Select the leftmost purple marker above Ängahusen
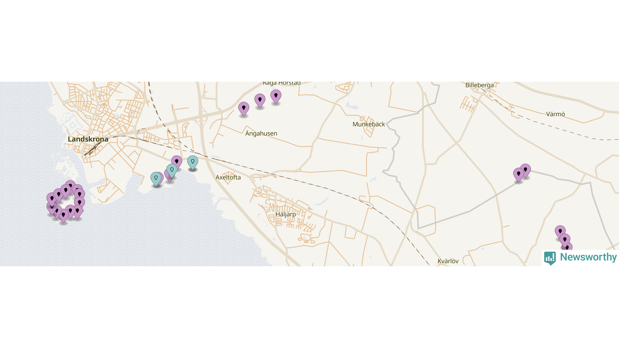This screenshot has height=348, width=619. tap(244, 109)
